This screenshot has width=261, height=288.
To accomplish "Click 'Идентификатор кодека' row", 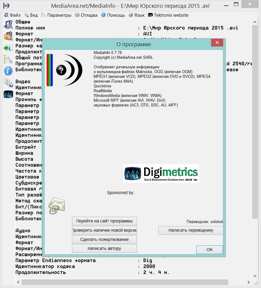I will click(x=85, y=266).
